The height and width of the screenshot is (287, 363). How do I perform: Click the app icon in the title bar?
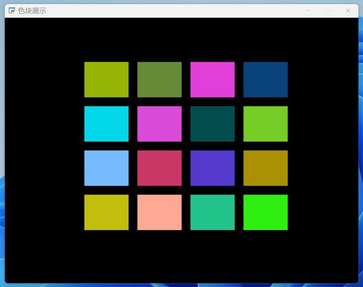pos(11,10)
